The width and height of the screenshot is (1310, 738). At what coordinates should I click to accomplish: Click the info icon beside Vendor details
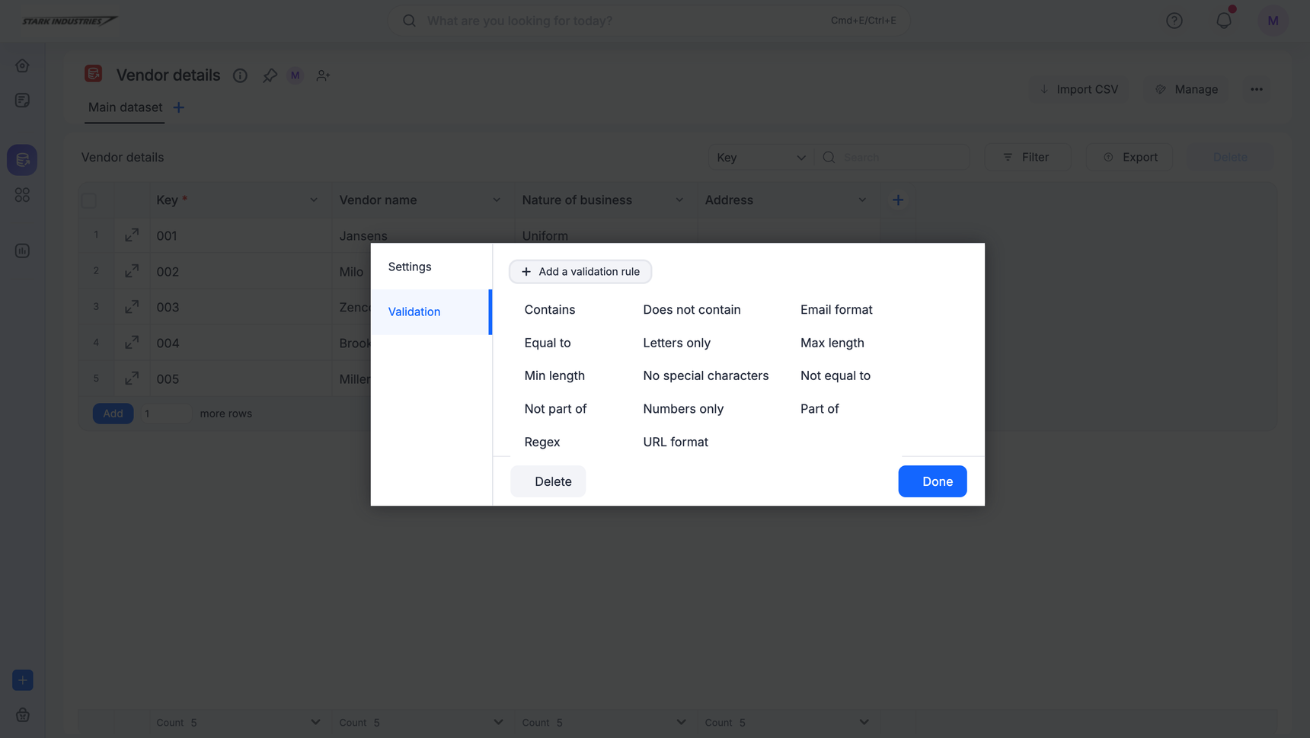point(240,75)
